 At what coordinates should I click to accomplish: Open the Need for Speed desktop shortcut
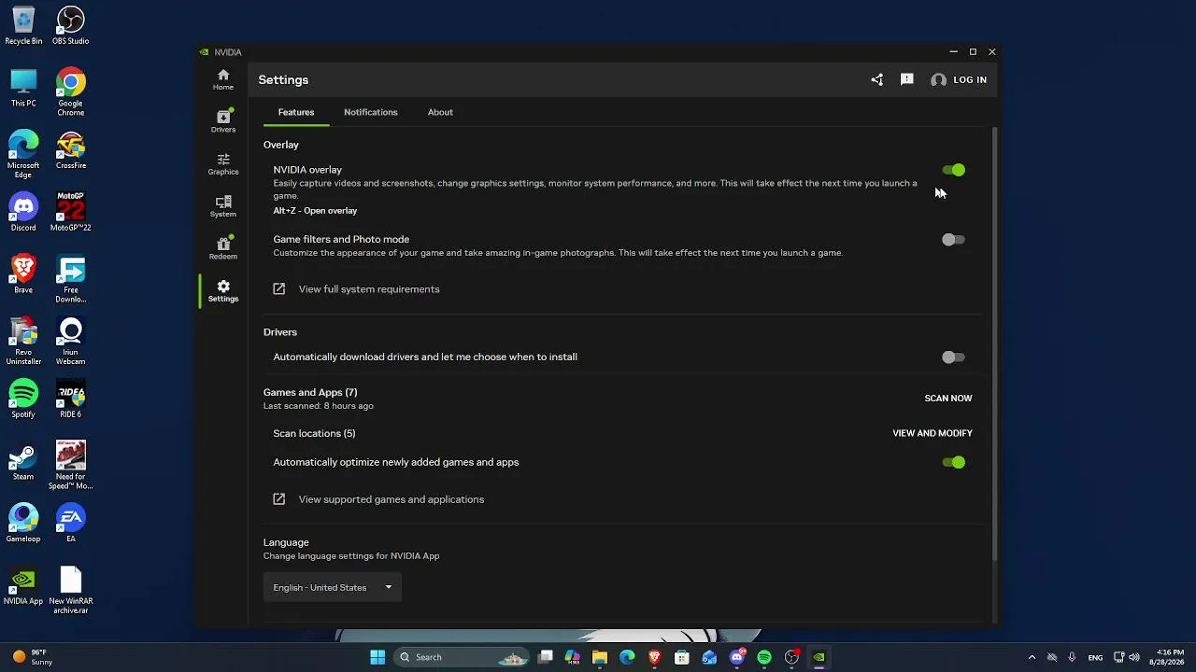point(71,465)
